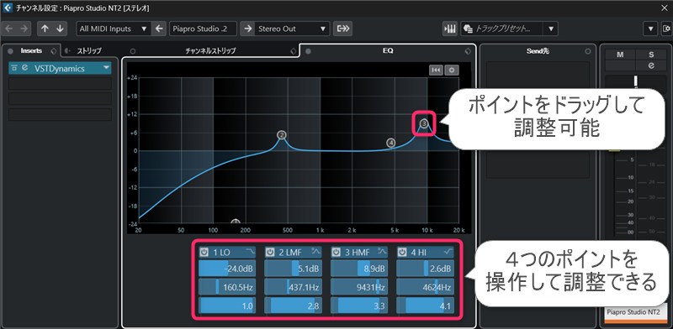Adjust the 1 LO frequency slider 160.5Hz

227,287
